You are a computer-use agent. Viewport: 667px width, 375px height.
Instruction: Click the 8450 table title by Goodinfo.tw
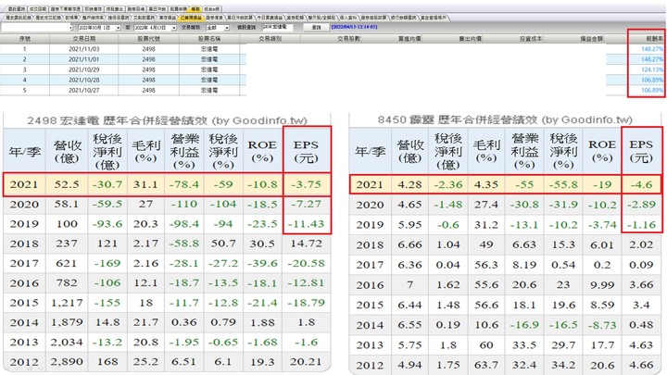tap(505, 119)
